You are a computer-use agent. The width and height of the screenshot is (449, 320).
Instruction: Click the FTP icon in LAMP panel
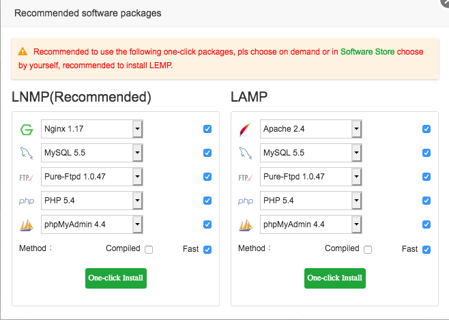(x=246, y=178)
